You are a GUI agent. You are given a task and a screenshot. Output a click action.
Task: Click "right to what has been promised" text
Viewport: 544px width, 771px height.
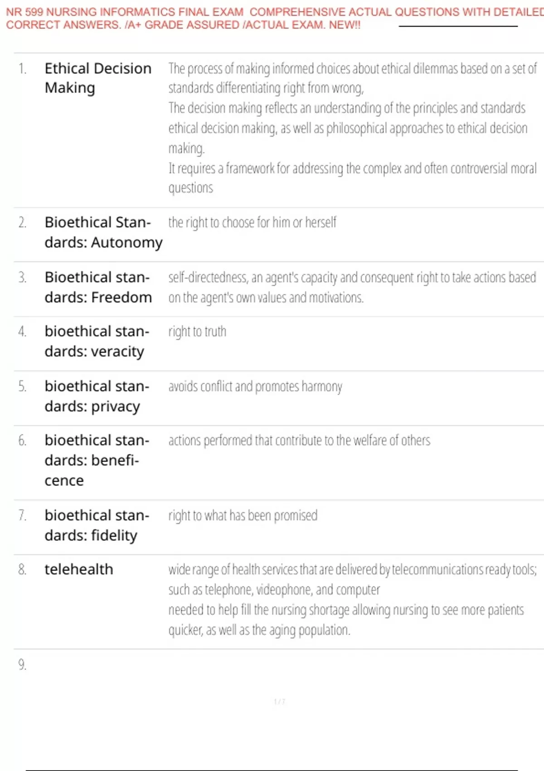(243, 516)
